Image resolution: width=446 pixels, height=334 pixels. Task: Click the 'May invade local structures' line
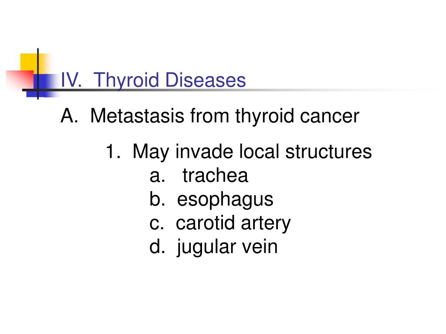pyautogui.click(x=238, y=152)
